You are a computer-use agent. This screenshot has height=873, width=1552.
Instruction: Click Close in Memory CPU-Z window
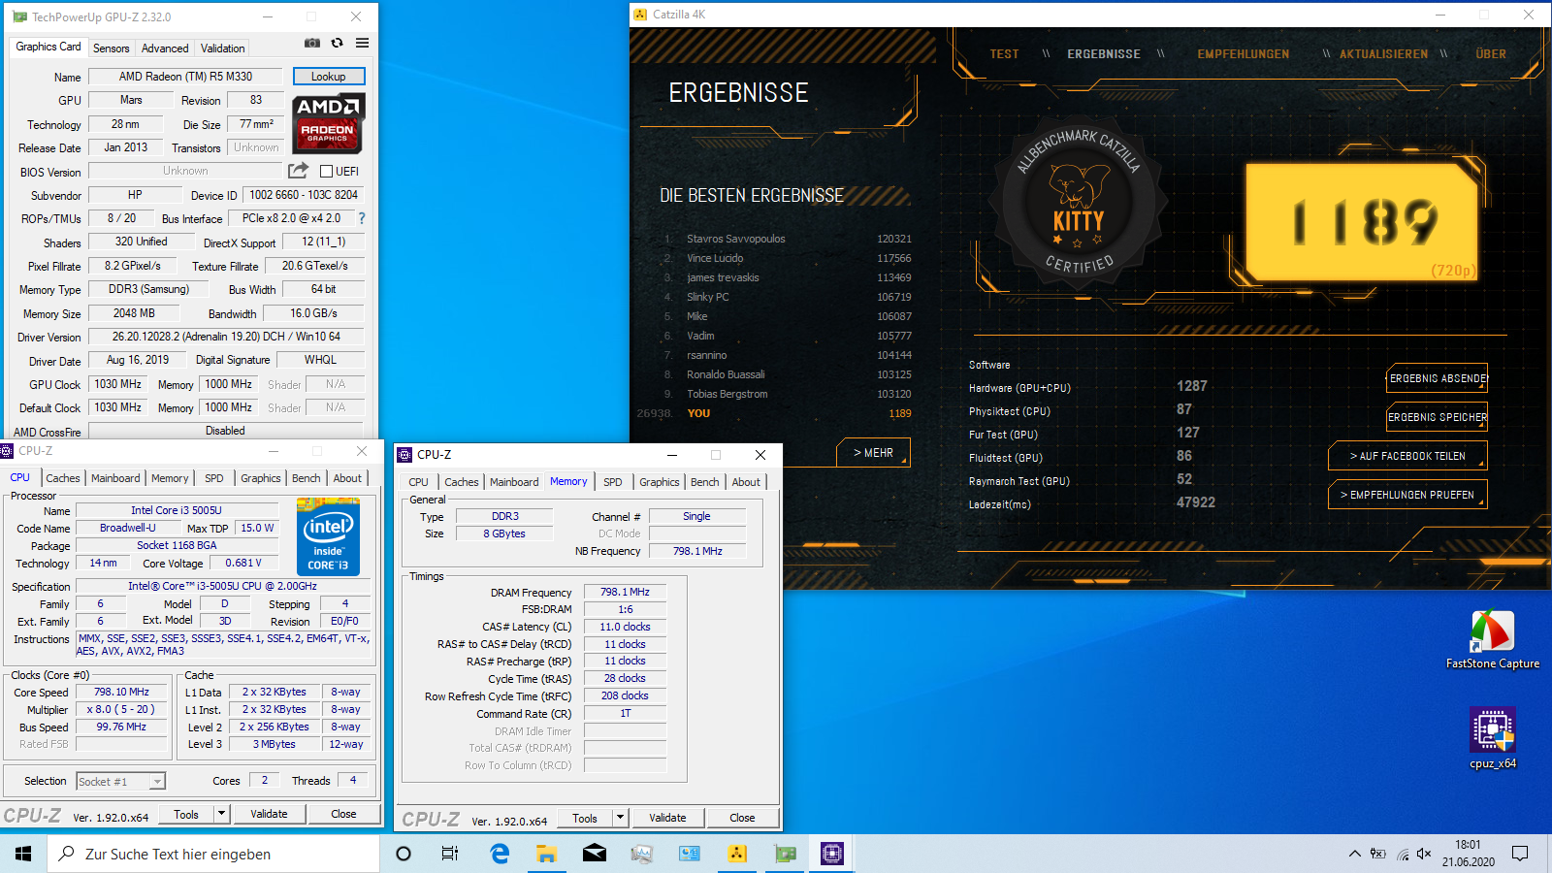point(742,818)
